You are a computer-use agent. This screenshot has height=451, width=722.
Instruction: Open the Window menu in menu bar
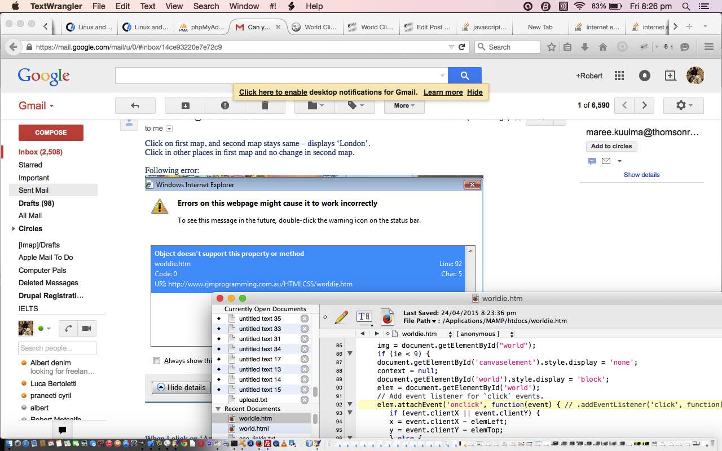click(x=244, y=6)
